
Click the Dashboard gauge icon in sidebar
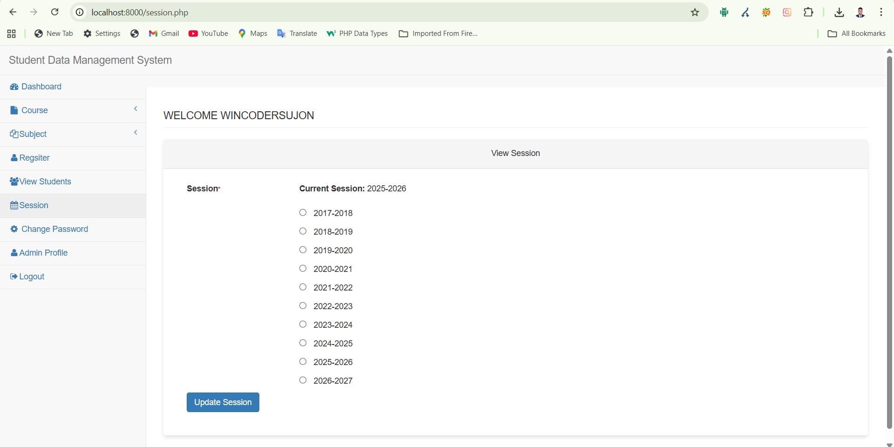[14, 87]
